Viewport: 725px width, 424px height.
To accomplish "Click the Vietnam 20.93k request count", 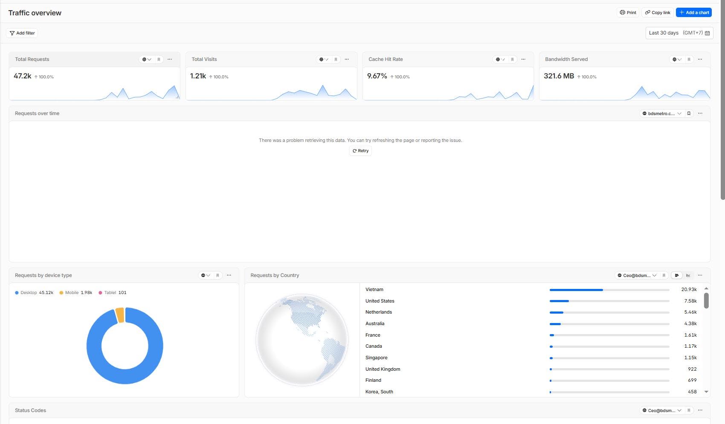I will [689, 290].
